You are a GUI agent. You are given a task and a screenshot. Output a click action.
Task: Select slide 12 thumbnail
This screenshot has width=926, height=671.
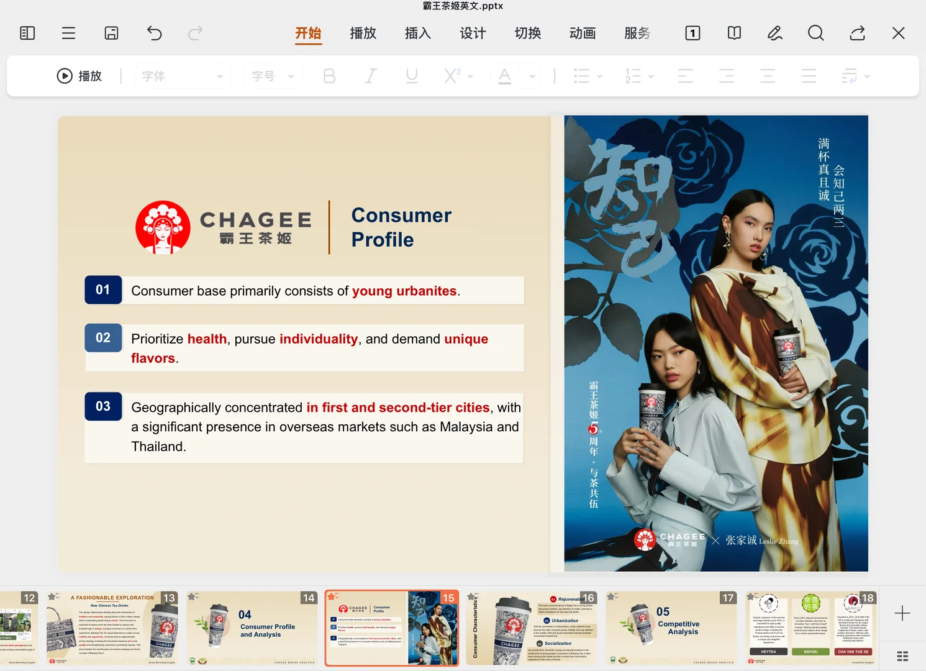[x=19, y=628]
